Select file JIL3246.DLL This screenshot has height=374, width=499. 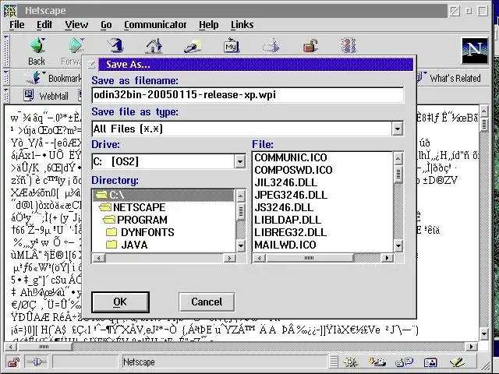(x=286, y=182)
